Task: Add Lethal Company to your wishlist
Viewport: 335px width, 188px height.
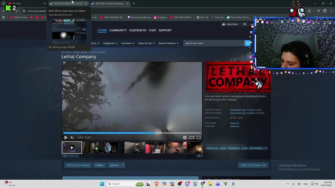Action: point(78,165)
